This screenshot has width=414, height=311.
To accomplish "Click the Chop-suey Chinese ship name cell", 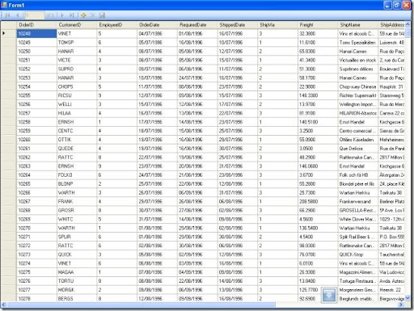I will click(x=358, y=86).
